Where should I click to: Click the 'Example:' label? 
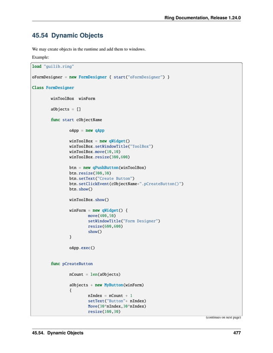41,57
